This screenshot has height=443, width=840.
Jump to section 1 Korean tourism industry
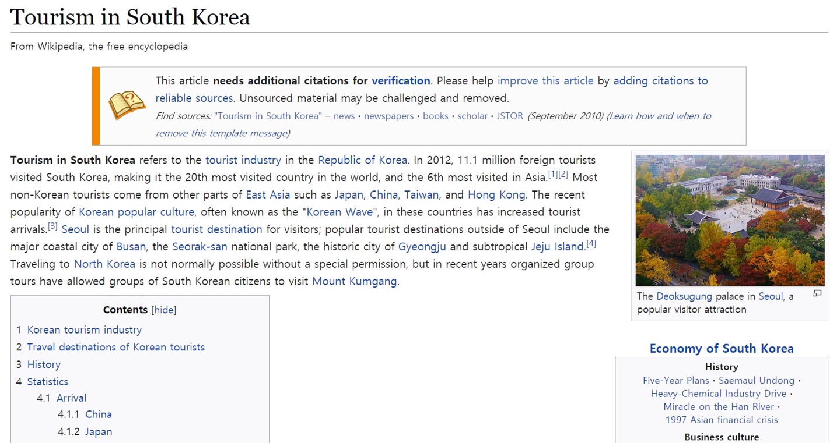[x=85, y=329]
